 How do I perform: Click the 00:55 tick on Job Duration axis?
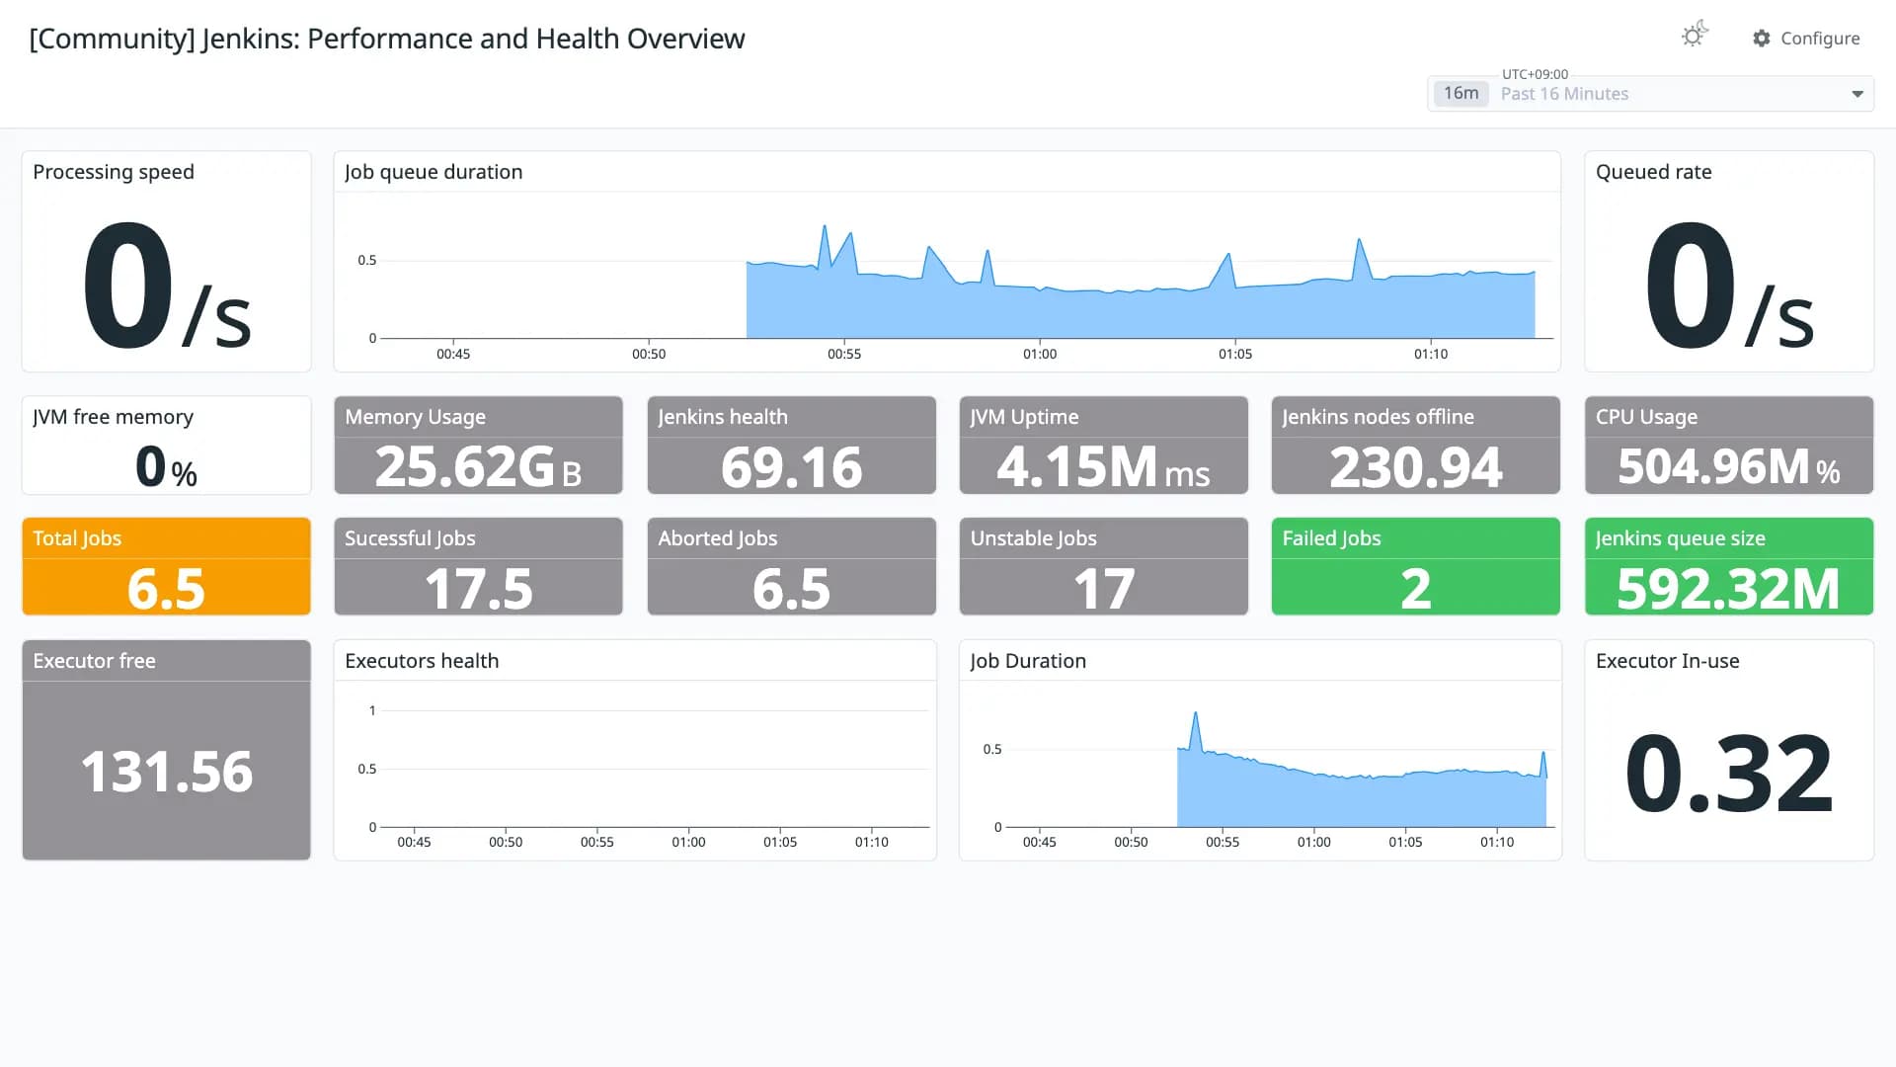pyautogui.click(x=1223, y=842)
